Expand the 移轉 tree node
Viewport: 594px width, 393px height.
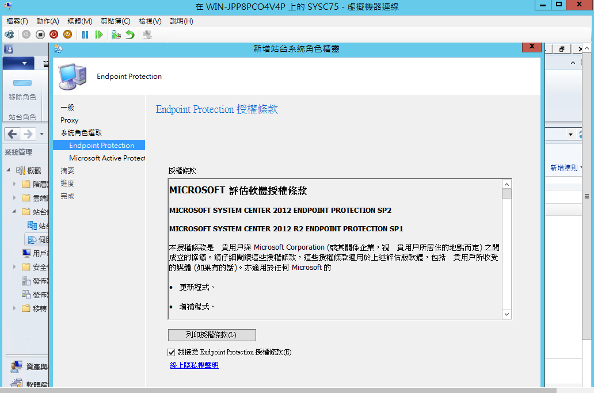click(14, 308)
